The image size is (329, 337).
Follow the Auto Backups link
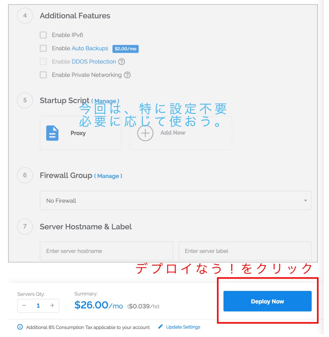point(90,48)
